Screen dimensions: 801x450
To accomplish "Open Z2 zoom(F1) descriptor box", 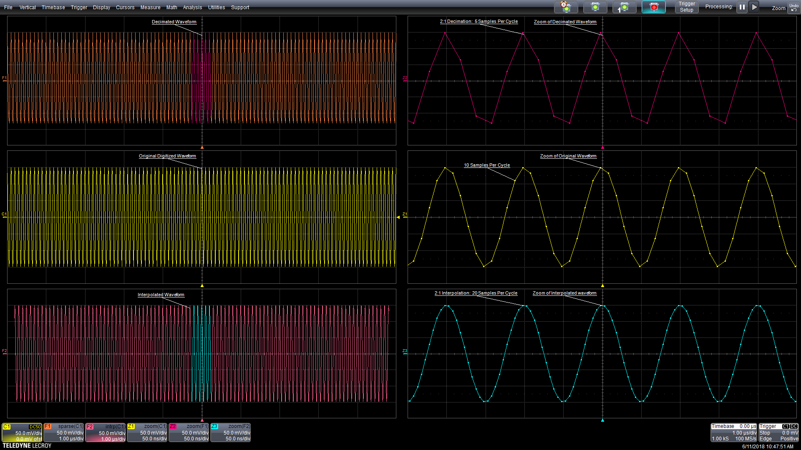I will click(189, 432).
